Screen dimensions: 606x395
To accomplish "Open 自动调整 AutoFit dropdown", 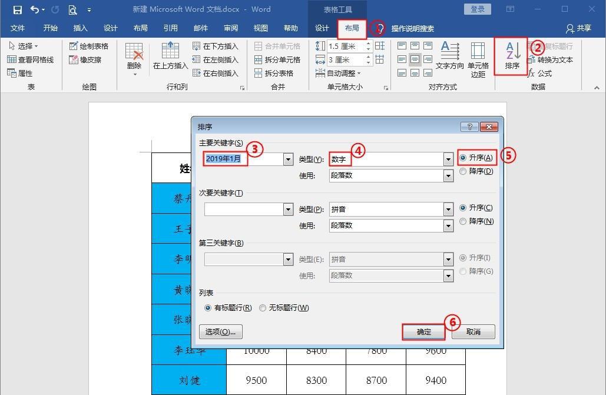I will (x=338, y=73).
